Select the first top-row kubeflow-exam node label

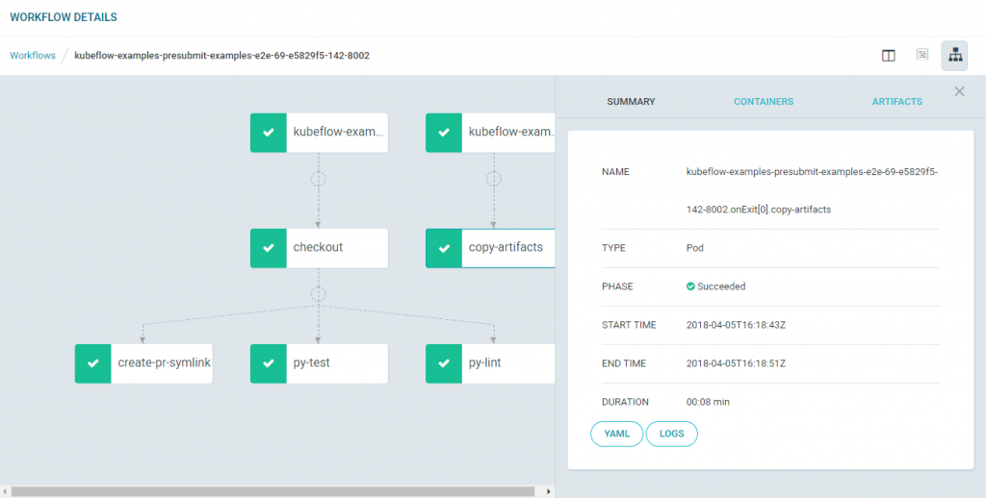click(338, 132)
